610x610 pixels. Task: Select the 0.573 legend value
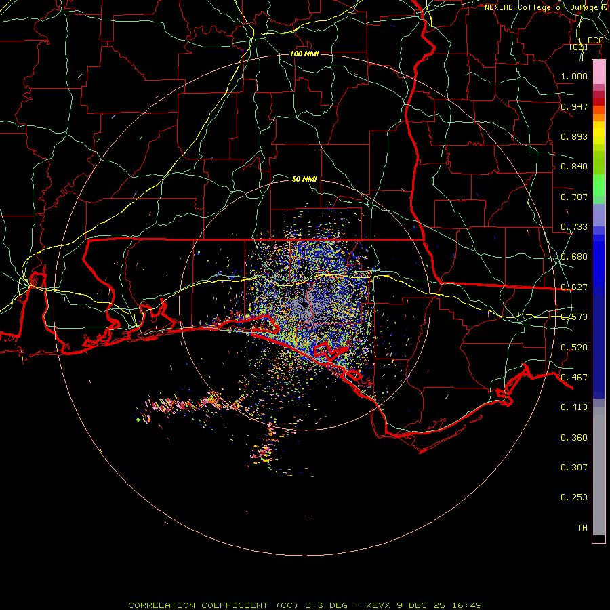point(574,317)
